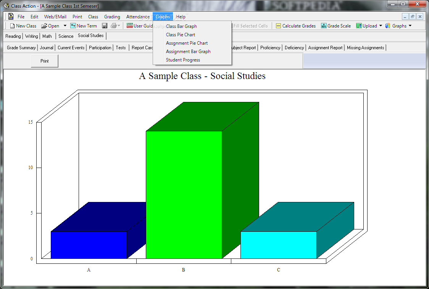
Task: Click the Upload icon
Action: pos(359,26)
